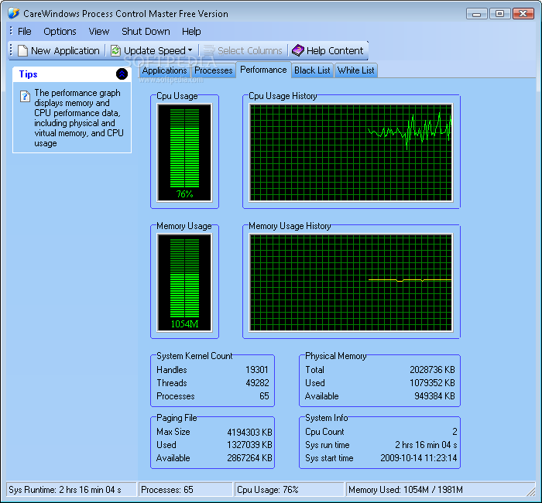
Task: Click the 76% value under Cpu meter
Action: tap(184, 194)
